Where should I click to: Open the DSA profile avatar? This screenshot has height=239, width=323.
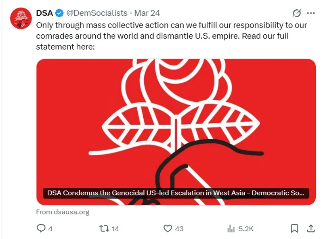pyautogui.click(x=20, y=19)
